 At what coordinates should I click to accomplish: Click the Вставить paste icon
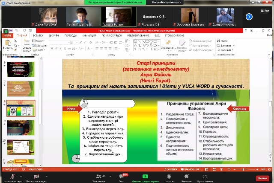pos(7,44)
